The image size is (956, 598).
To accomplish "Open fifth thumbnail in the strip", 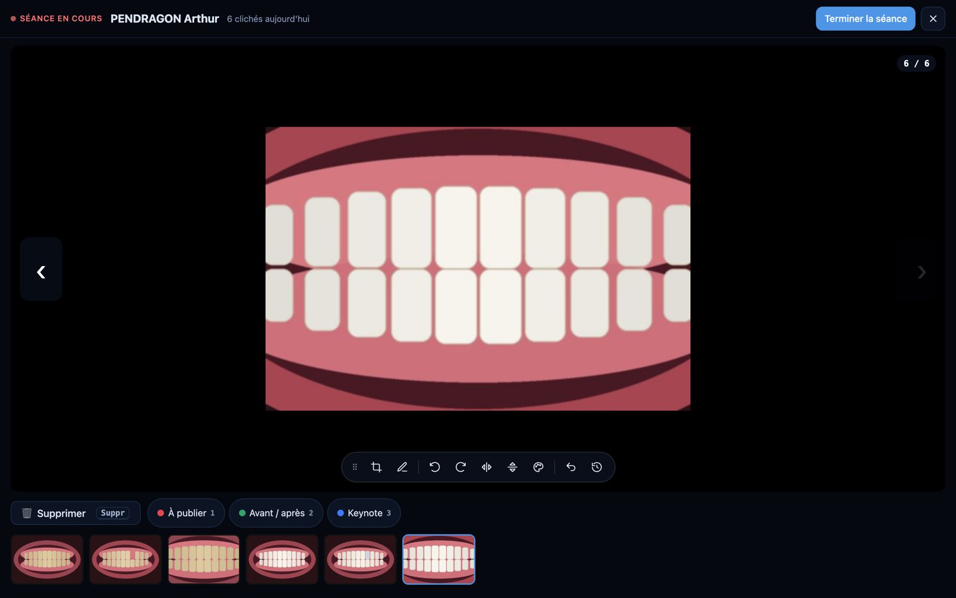I will point(360,559).
